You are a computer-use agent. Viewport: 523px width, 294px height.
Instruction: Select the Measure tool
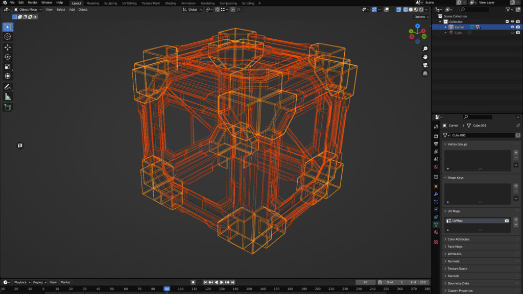tap(8, 96)
